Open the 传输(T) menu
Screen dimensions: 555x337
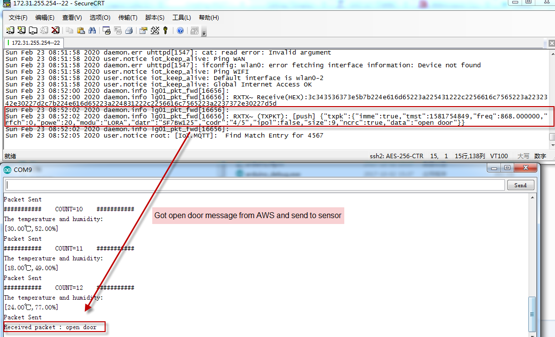tap(127, 17)
